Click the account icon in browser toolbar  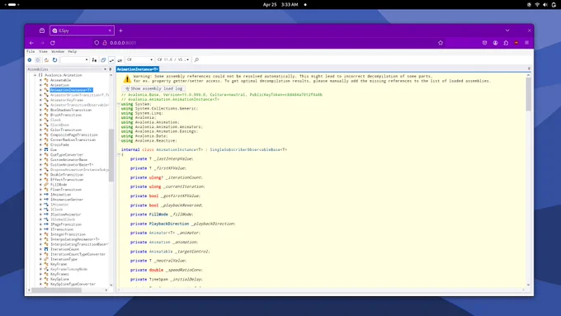(x=495, y=43)
